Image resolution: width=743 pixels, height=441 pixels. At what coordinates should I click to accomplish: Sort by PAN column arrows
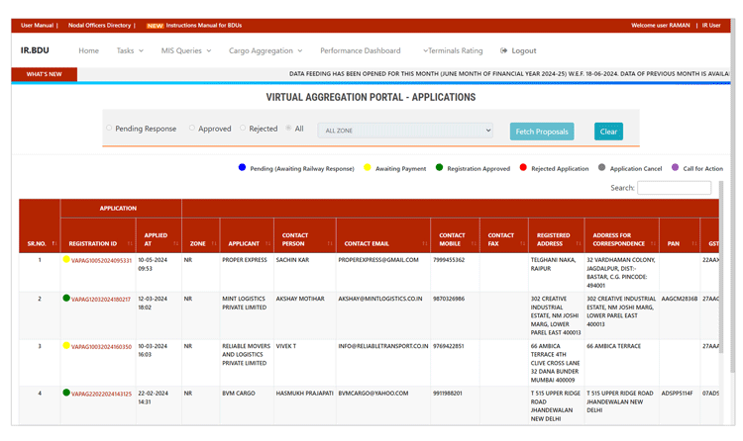pos(694,243)
